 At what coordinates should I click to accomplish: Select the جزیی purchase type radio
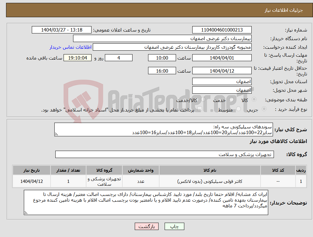[x=264, y=109]
